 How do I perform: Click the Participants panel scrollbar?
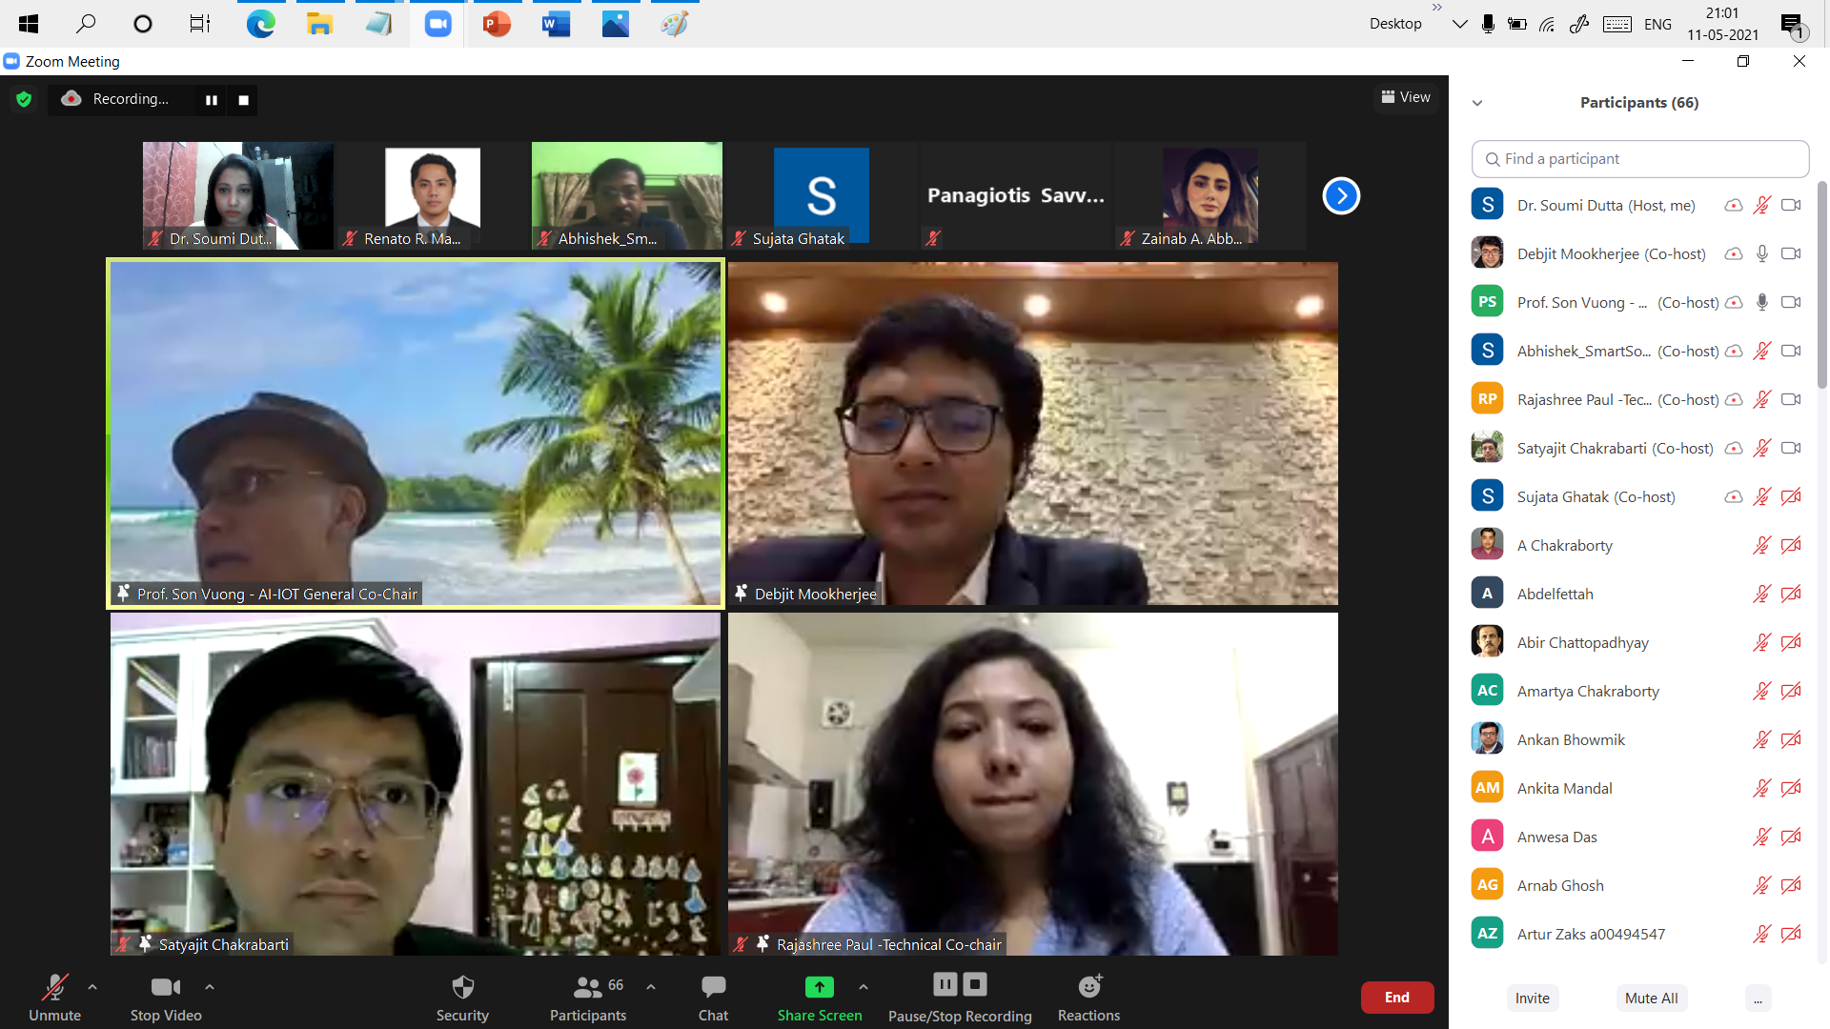click(x=1821, y=286)
